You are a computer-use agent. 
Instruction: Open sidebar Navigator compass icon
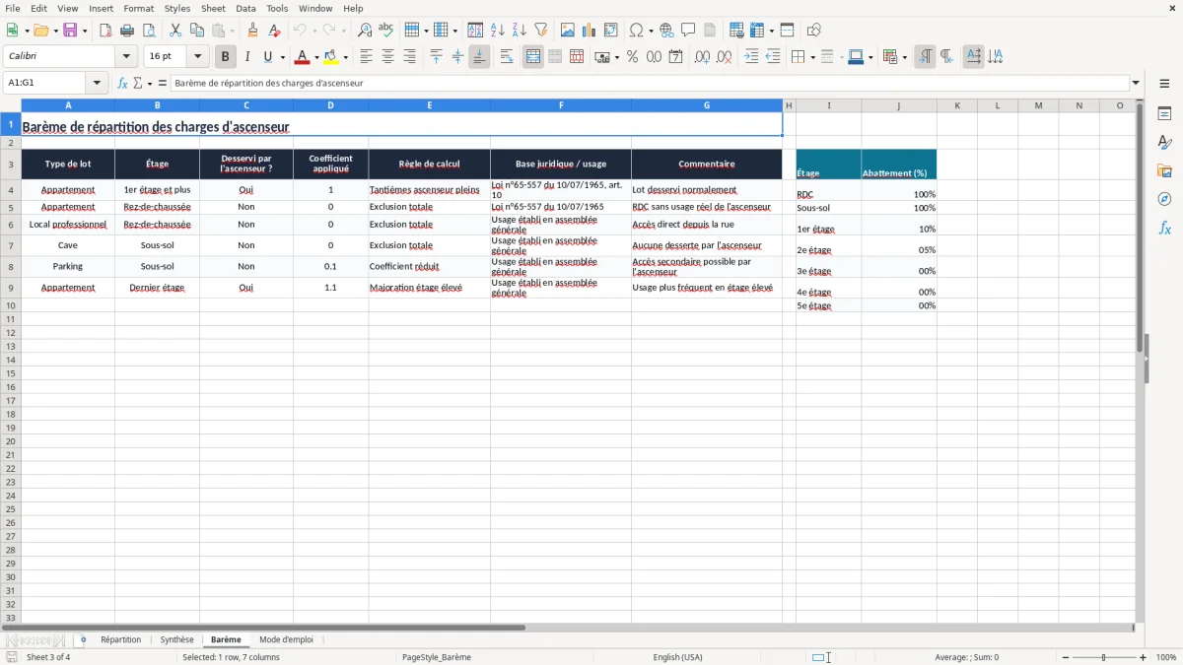(1164, 199)
